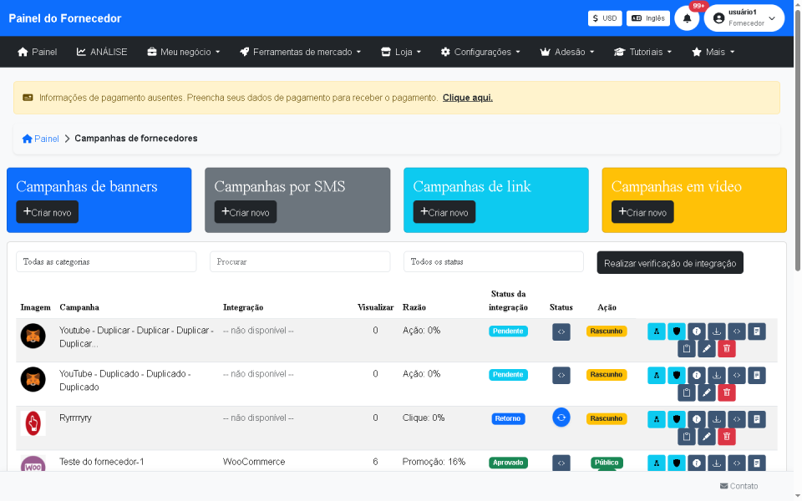Expand the usuário1 account menu
The width and height of the screenshot is (802, 501).
tap(744, 18)
